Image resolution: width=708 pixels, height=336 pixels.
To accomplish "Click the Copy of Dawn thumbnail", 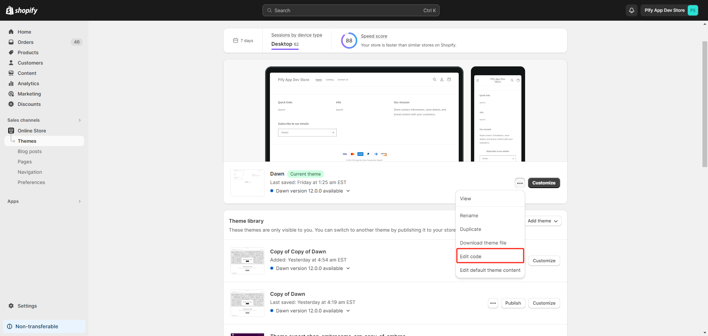I will pos(247,303).
